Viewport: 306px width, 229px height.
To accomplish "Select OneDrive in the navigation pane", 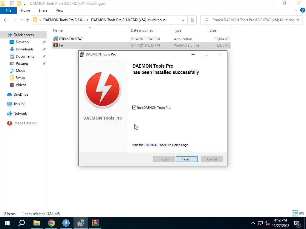I will pyautogui.click(x=21, y=95).
